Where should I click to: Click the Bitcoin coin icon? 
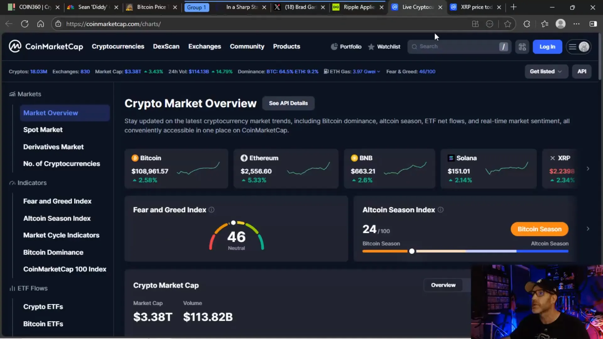click(135, 158)
